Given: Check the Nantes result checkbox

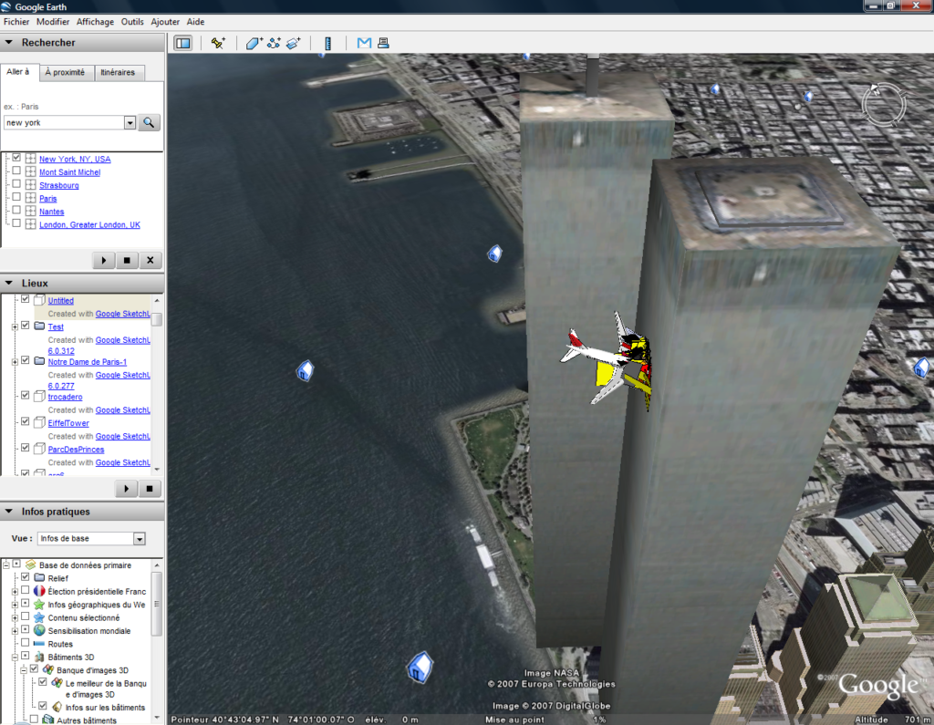Looking at the screenshot, I should [16, 211].
